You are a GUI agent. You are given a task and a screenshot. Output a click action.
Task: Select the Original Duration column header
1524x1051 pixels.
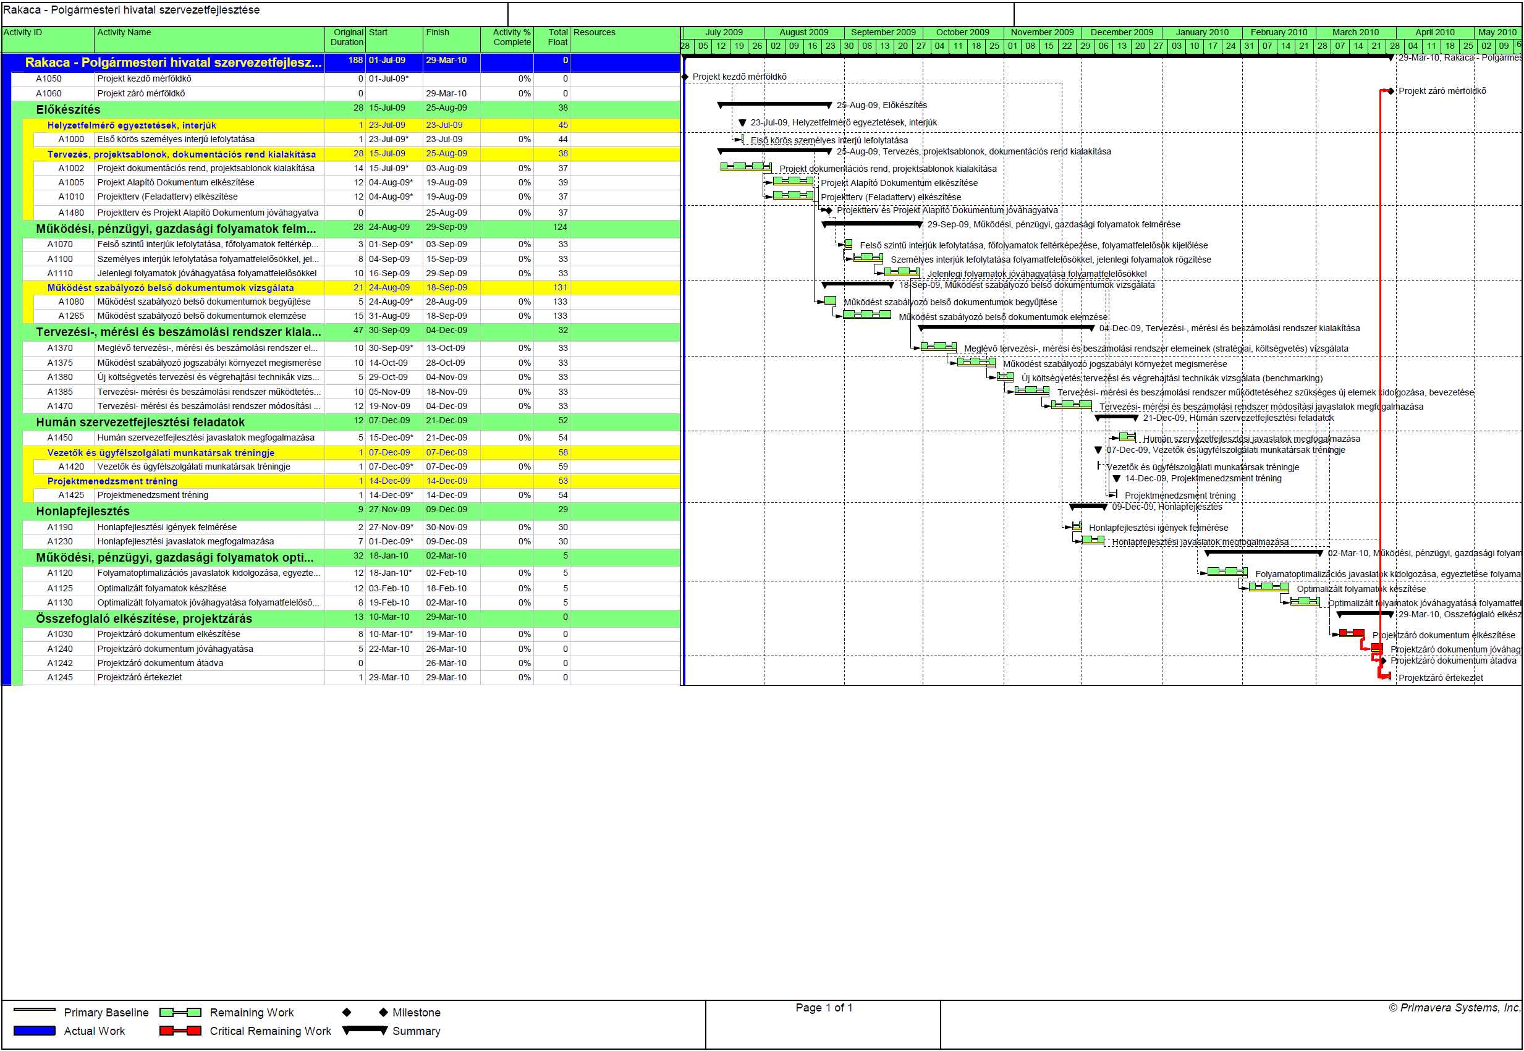[x=345, y=40]
